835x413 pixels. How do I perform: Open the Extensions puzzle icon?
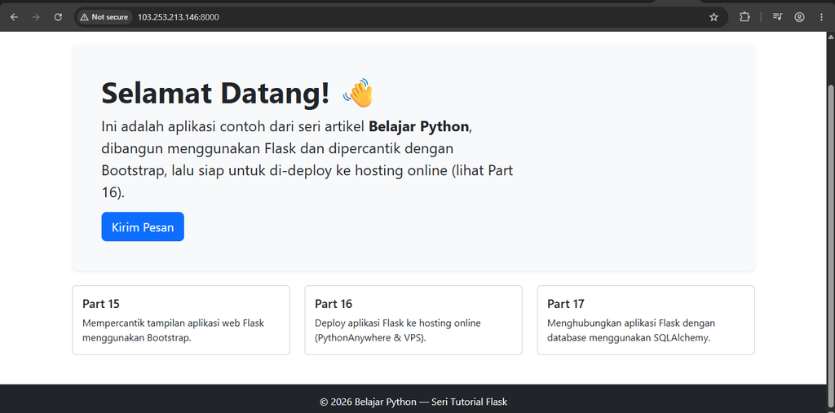pos(744,17)
